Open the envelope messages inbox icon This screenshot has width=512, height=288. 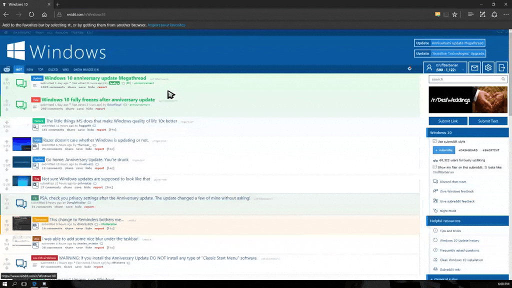click(474, 68)
